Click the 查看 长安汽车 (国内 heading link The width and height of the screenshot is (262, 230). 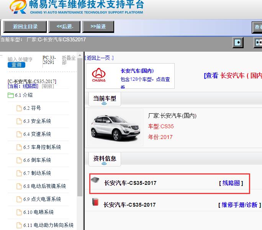point(233,76)
